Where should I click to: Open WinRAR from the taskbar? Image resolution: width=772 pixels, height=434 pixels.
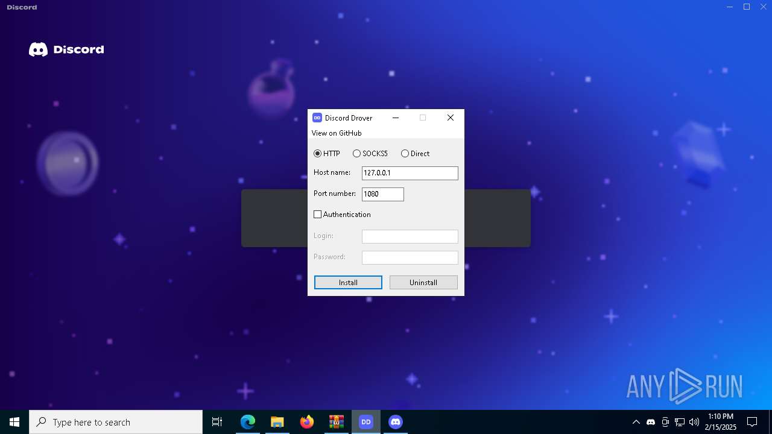[337, 422]
